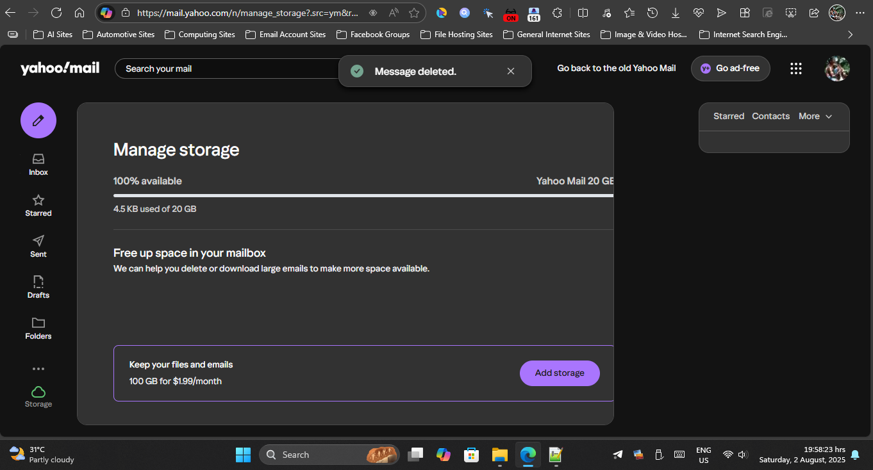
Task: Click the Add storage button
Action: pos(560,373)
